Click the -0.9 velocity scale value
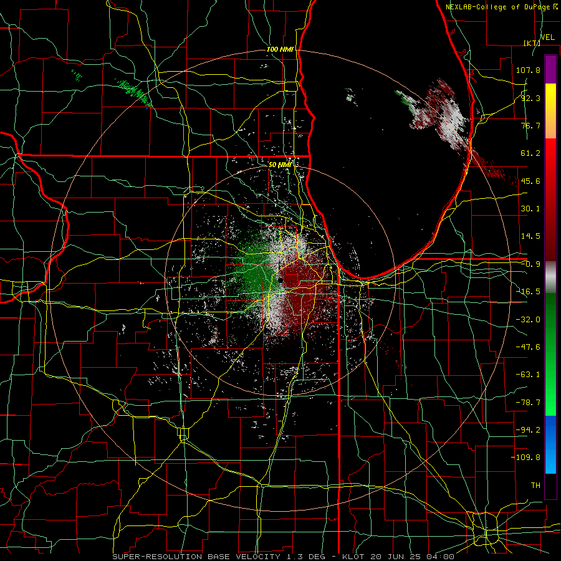The height and width of the screenshot is (561, 561). click(x=530, y=264)
